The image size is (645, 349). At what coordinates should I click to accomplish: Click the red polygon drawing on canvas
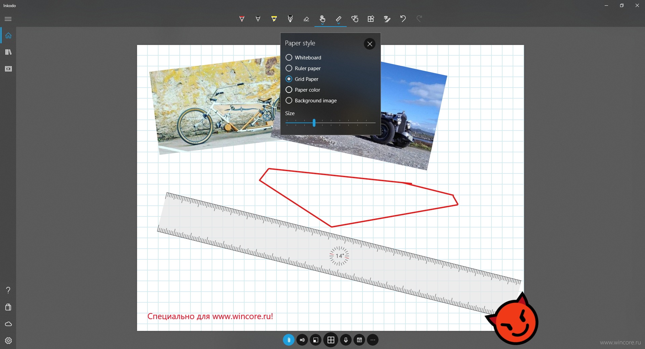[358, 197]
